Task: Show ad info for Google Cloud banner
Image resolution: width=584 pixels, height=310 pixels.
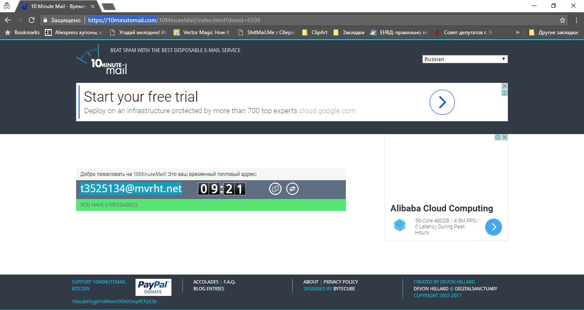Action: [504, 93]
